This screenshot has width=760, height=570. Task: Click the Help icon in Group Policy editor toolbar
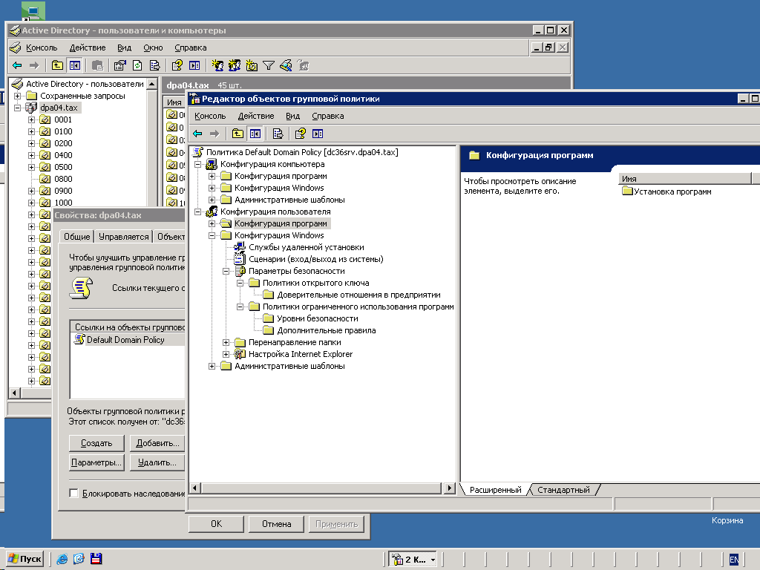[301, 134]
